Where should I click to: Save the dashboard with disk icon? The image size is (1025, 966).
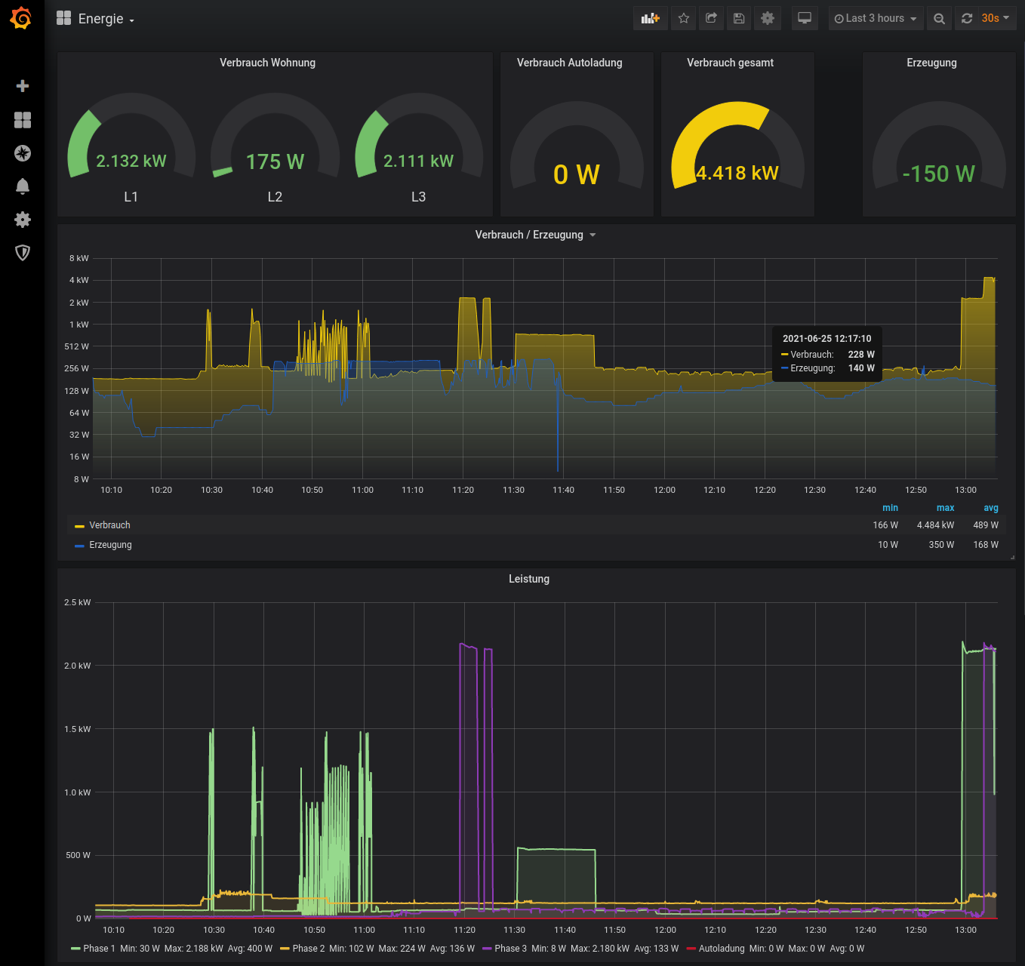pos(739,18)
